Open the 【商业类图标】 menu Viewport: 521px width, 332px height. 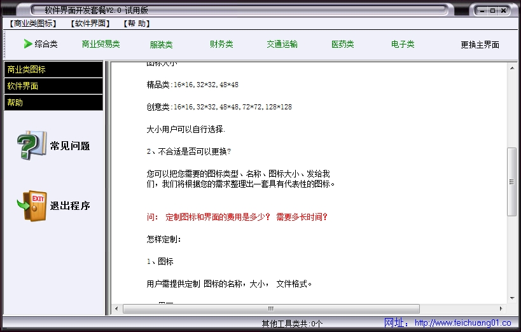[34, 24]
